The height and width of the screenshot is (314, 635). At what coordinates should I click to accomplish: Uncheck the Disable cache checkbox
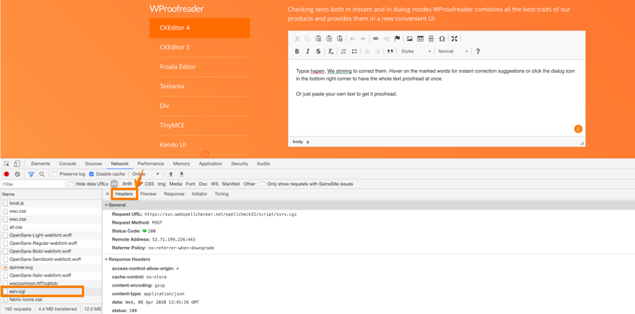[x=92, y=174]
